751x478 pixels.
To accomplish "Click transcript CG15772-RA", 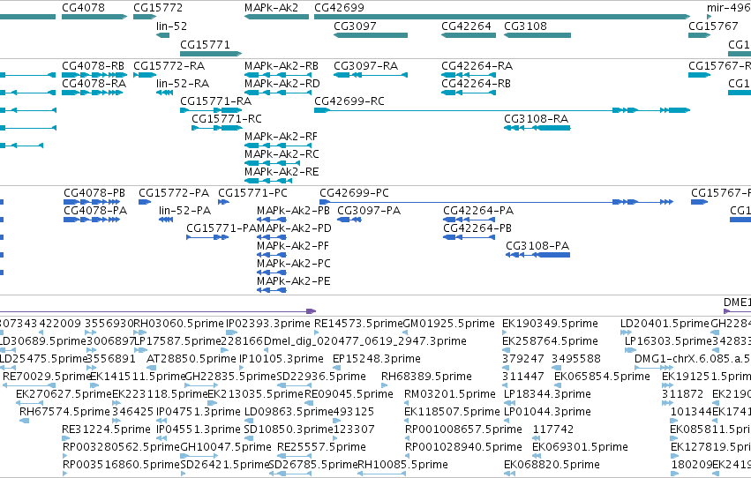I will 169,66.
